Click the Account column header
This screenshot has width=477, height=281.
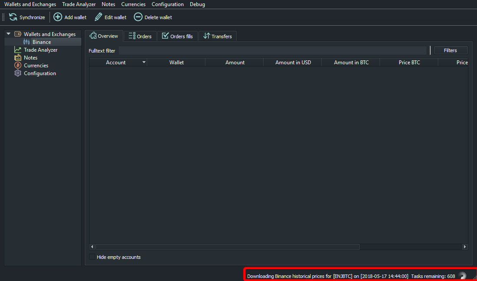(118, 63)
